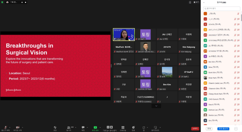Viewport: 242px width, 132px height.
Task: Stop recording from the bottom toolbar
Action: tap(111, 127)
